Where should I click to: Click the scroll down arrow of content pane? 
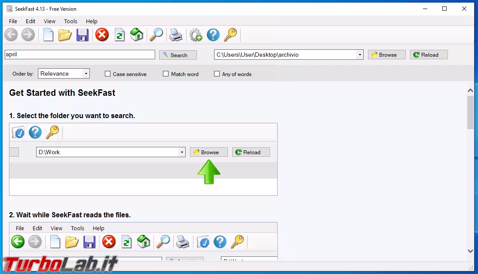(470, 251)
